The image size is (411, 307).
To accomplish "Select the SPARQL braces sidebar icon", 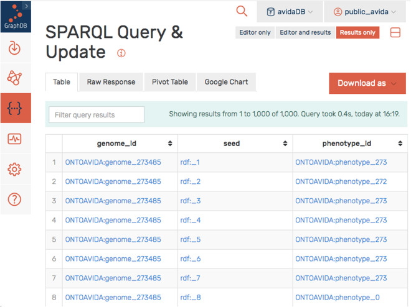I will tap(15, 109).
